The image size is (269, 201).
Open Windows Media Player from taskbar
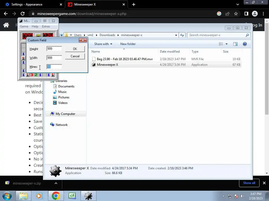coord(39,196)
